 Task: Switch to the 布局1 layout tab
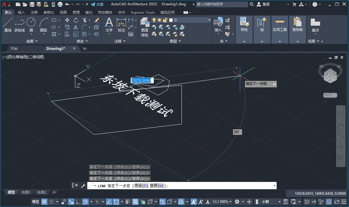coord(26,192)
